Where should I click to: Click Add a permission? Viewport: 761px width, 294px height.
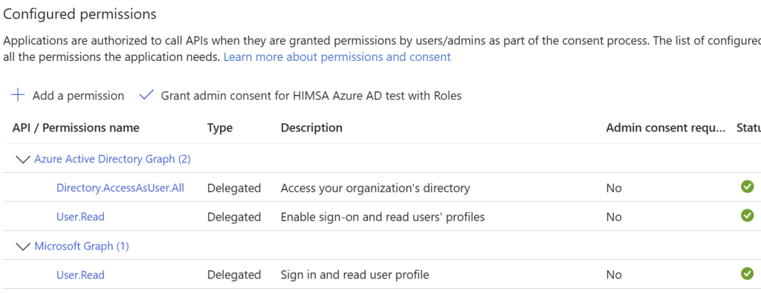click(x=78, y=96)
